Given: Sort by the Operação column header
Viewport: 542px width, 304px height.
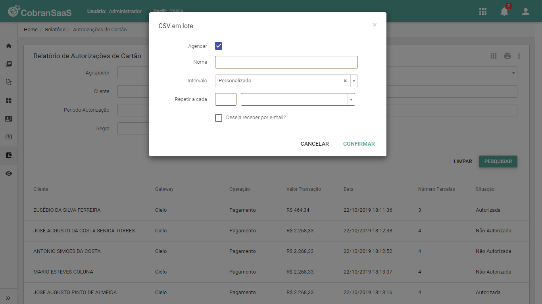Looking at the screenshot, I should point(240,189).
